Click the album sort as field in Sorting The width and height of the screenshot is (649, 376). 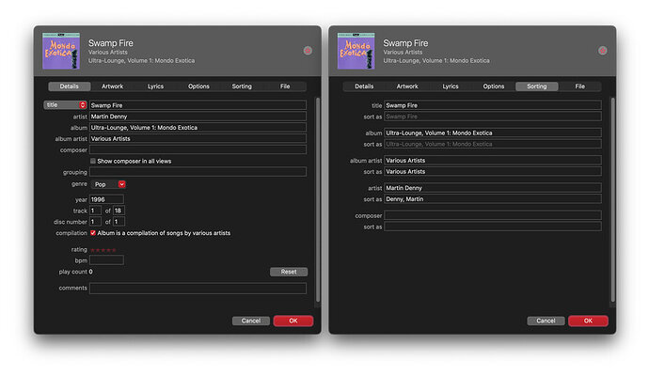coord(493,144)
